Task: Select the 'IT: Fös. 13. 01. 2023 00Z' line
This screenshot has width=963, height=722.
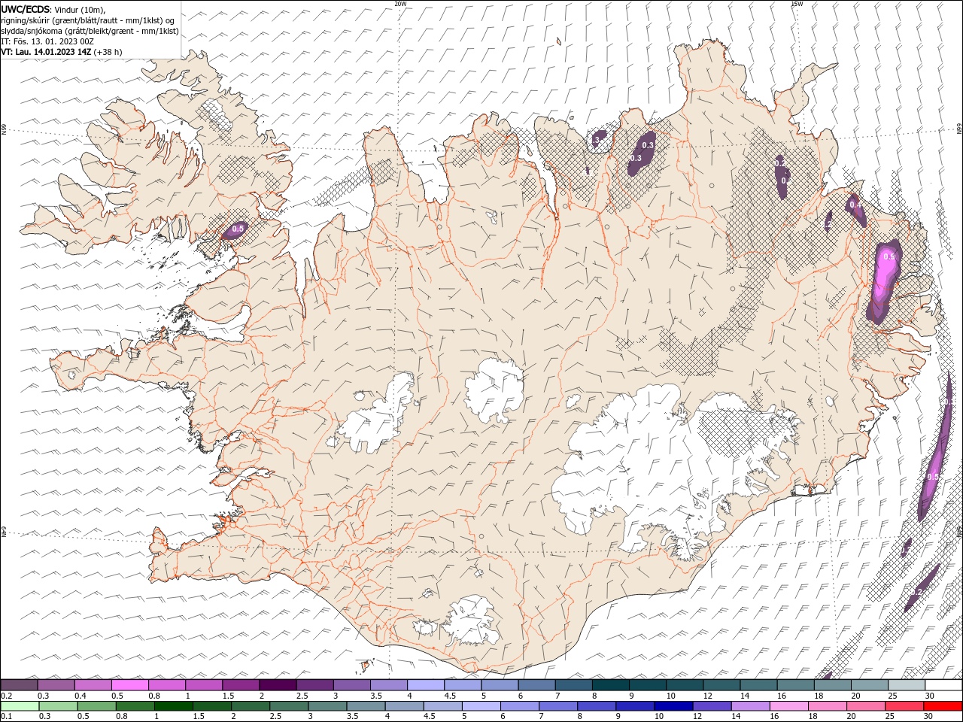Action: [47, 41]
